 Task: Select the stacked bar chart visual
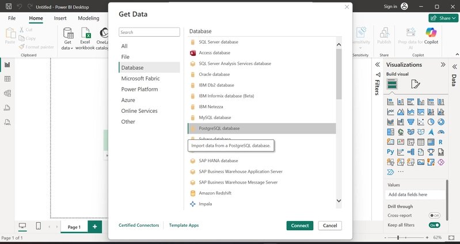click(390, 102)
